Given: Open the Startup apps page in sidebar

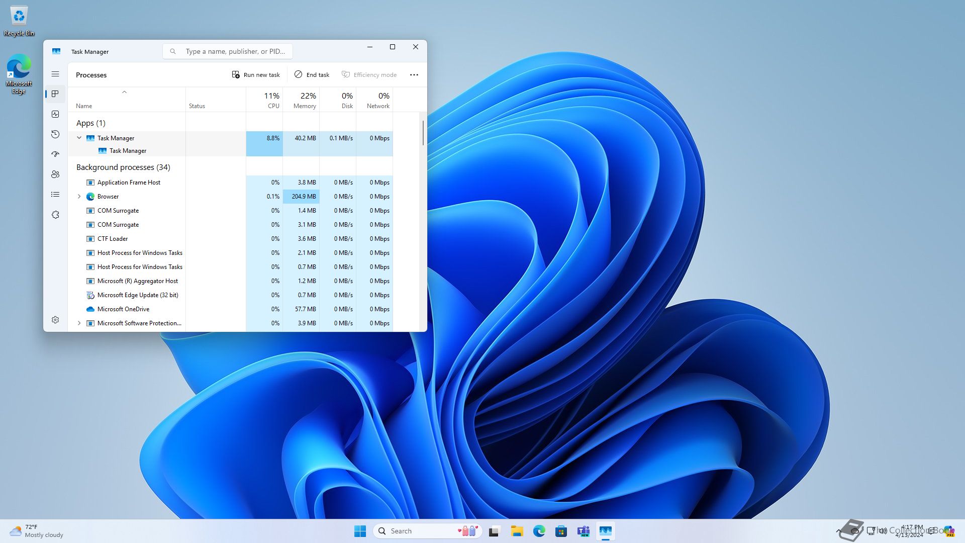Looking at the screenshot, I should click(x=55, y=154).
